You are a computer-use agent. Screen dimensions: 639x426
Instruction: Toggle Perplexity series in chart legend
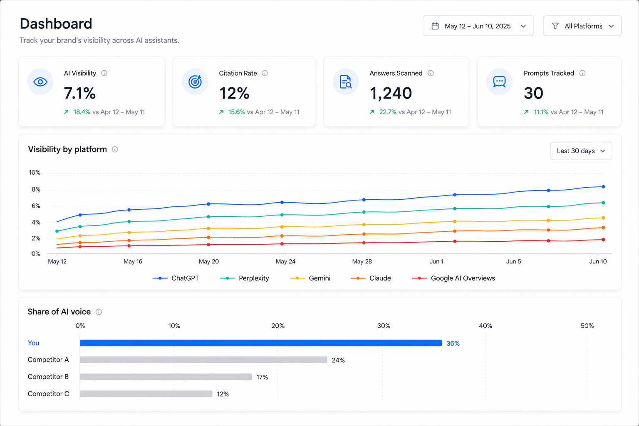coord(245,278)
